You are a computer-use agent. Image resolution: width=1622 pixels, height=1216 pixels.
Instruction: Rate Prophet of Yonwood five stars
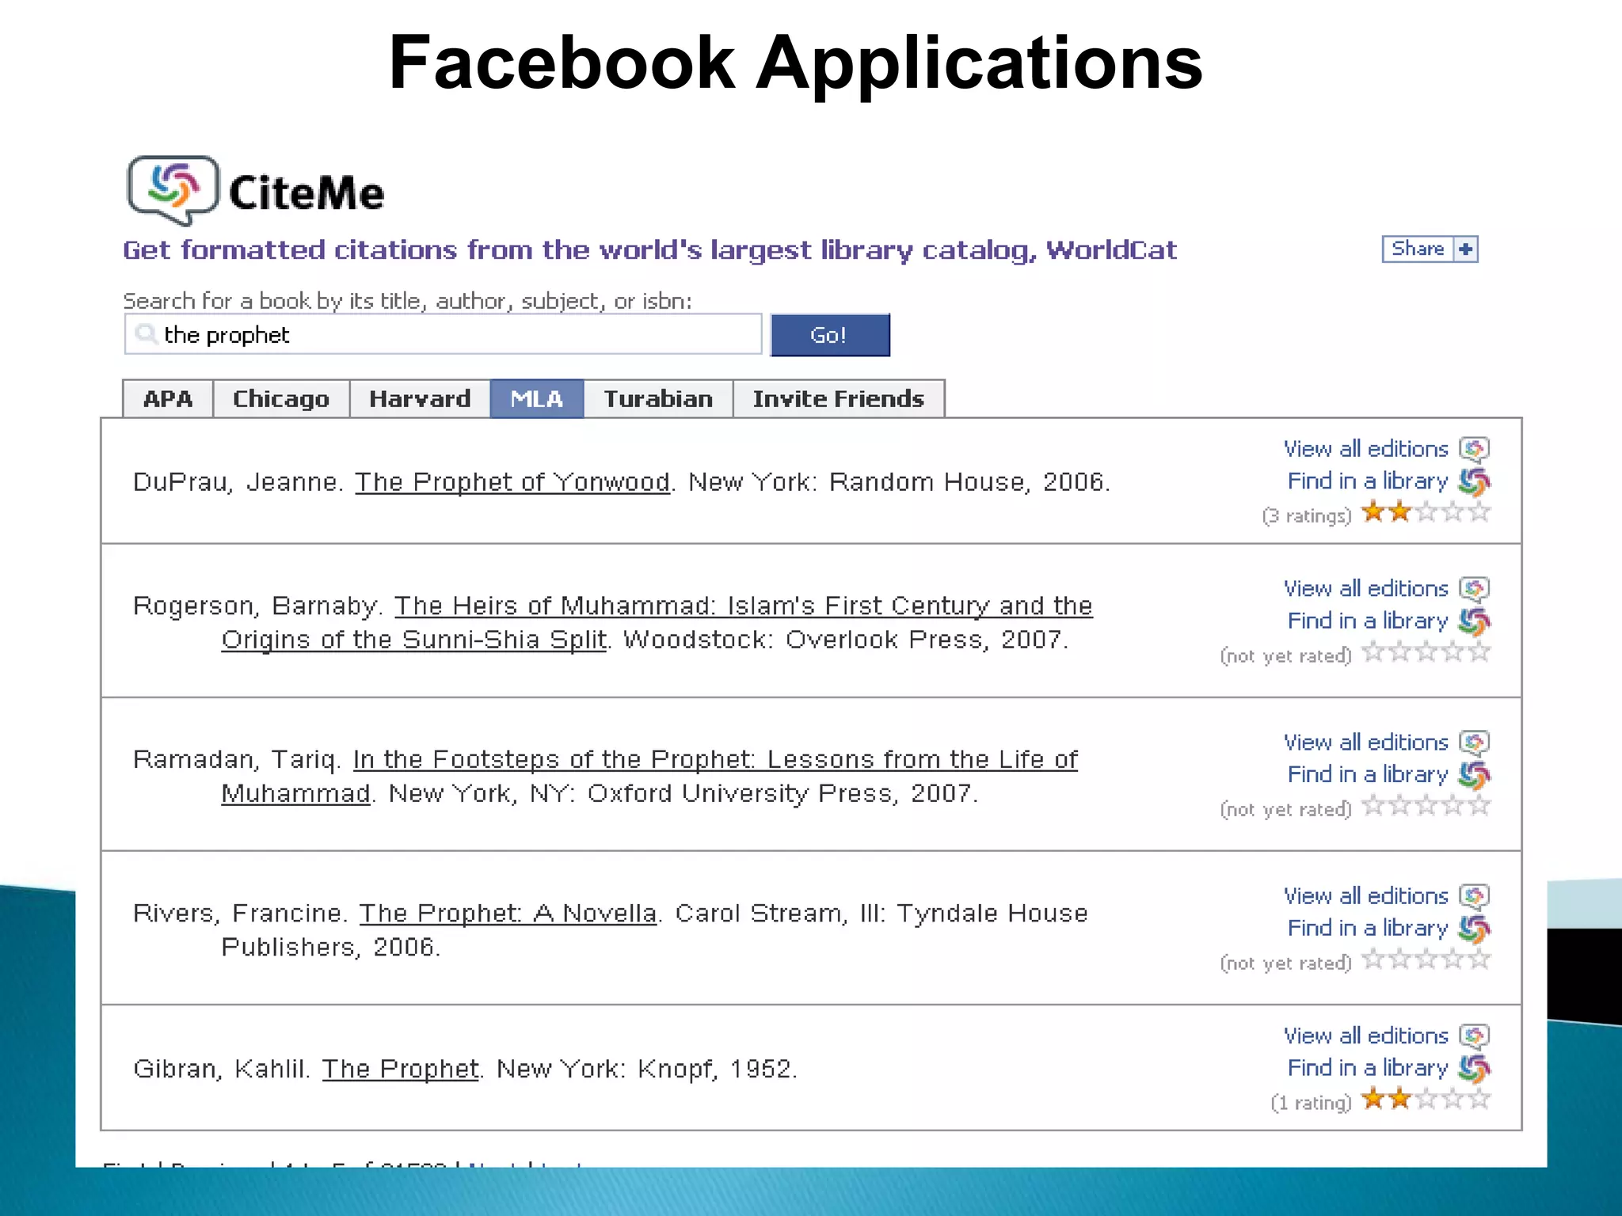click(1479, 513)
